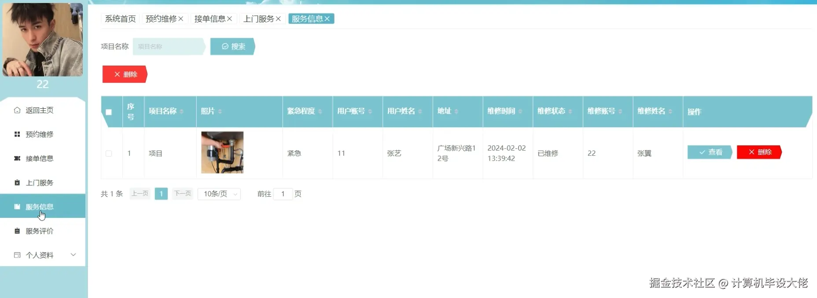Click the clipboard icon beside 上门服务
Screen dimensions: 817x298
(x=17, y=183)
